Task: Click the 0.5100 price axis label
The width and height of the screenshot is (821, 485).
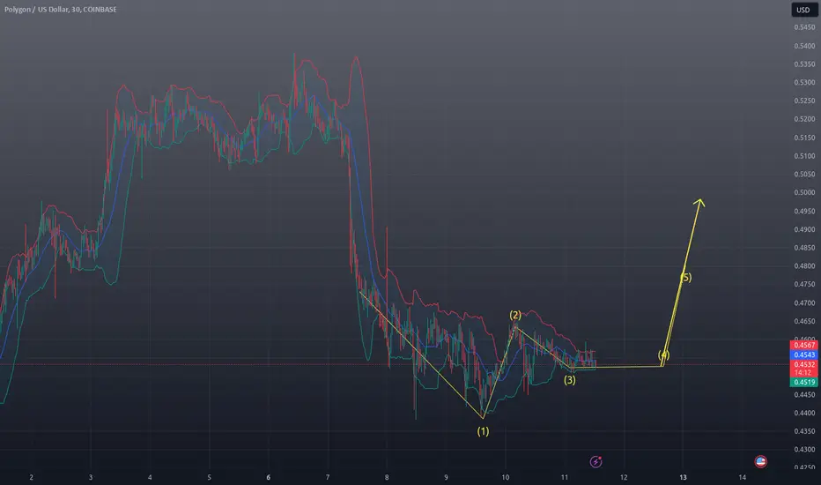Action: point(804,156)
